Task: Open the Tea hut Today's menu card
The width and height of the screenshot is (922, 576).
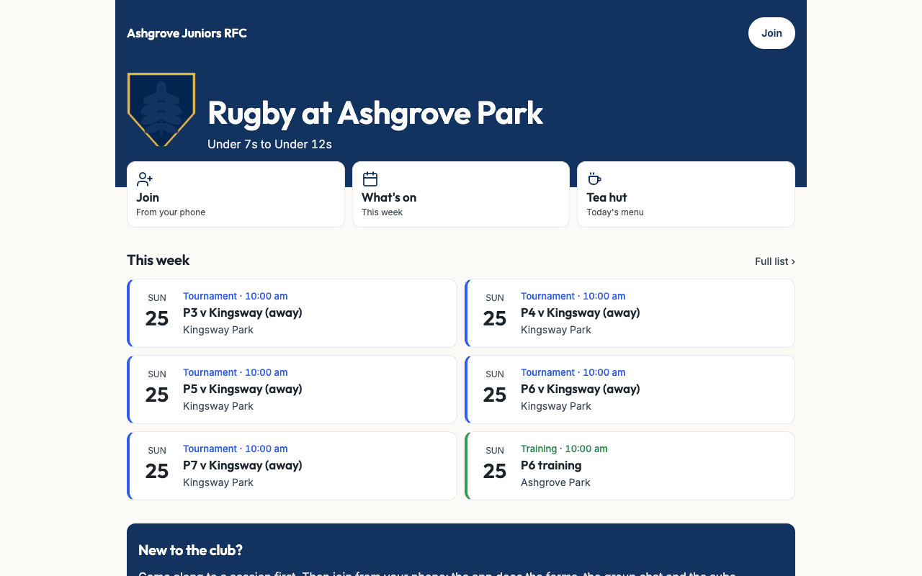Action: click(686, 194)
